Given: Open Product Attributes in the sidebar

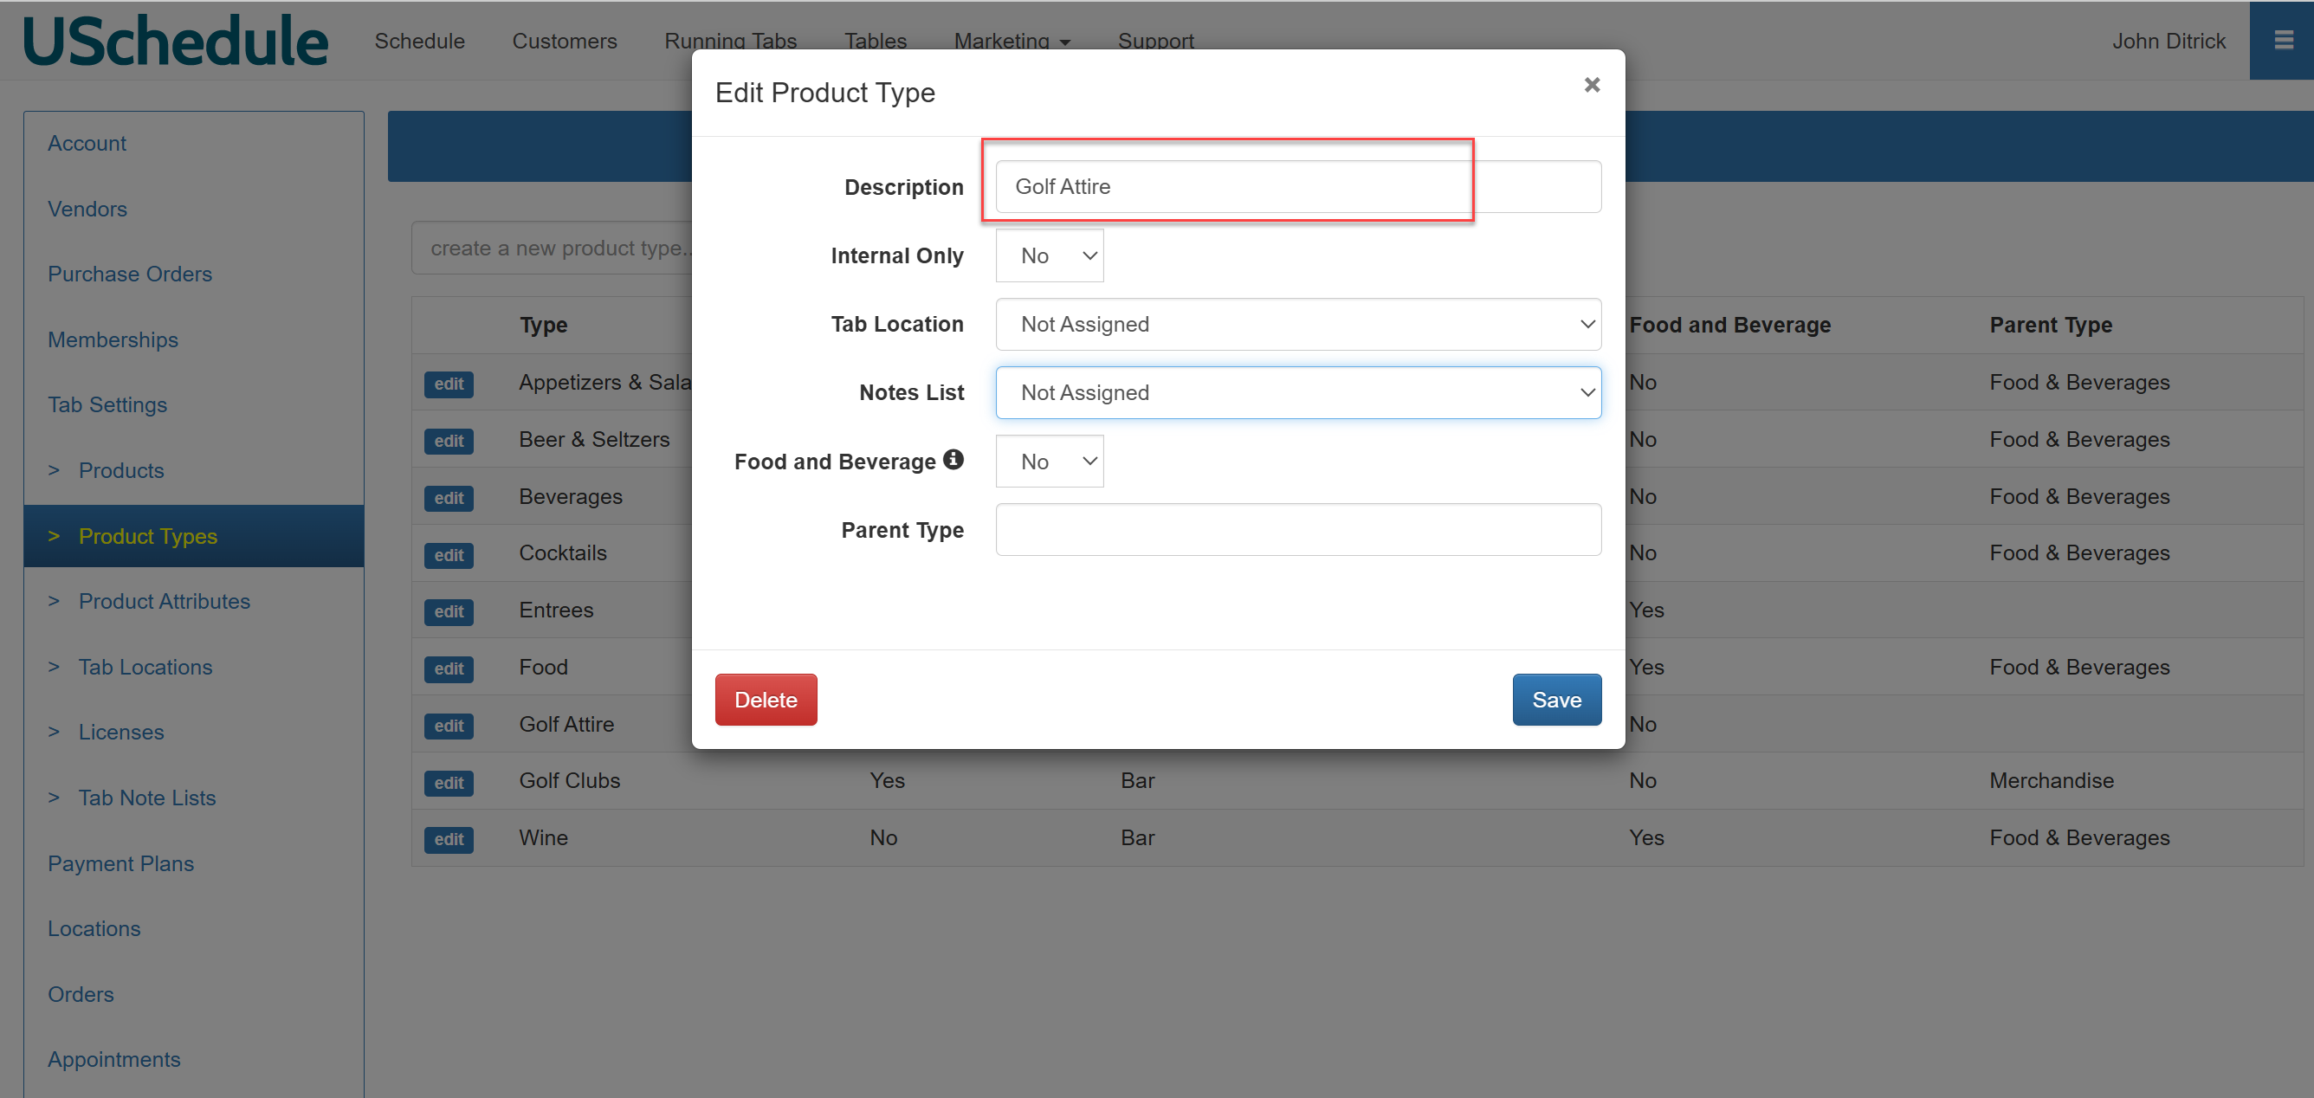Looking at the screenshot, I should pos(164,600).
